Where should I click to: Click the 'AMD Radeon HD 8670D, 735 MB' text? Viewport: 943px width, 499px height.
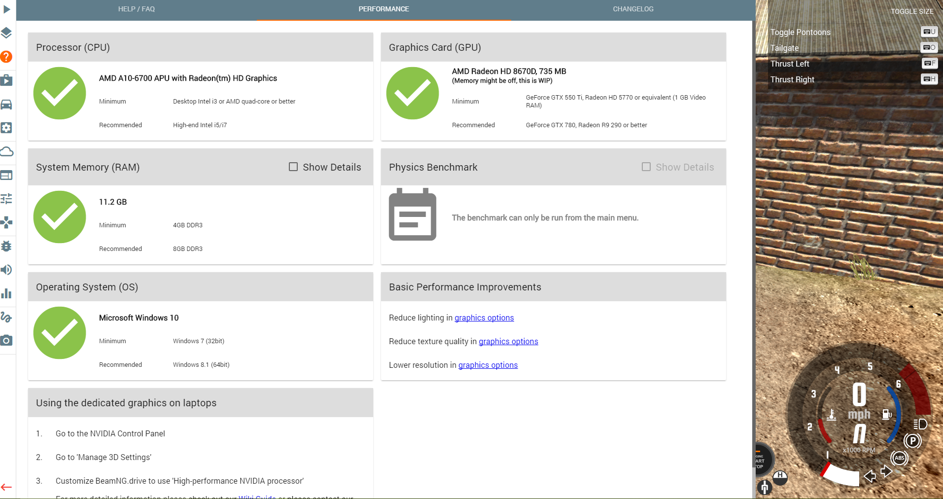(509, 71)
